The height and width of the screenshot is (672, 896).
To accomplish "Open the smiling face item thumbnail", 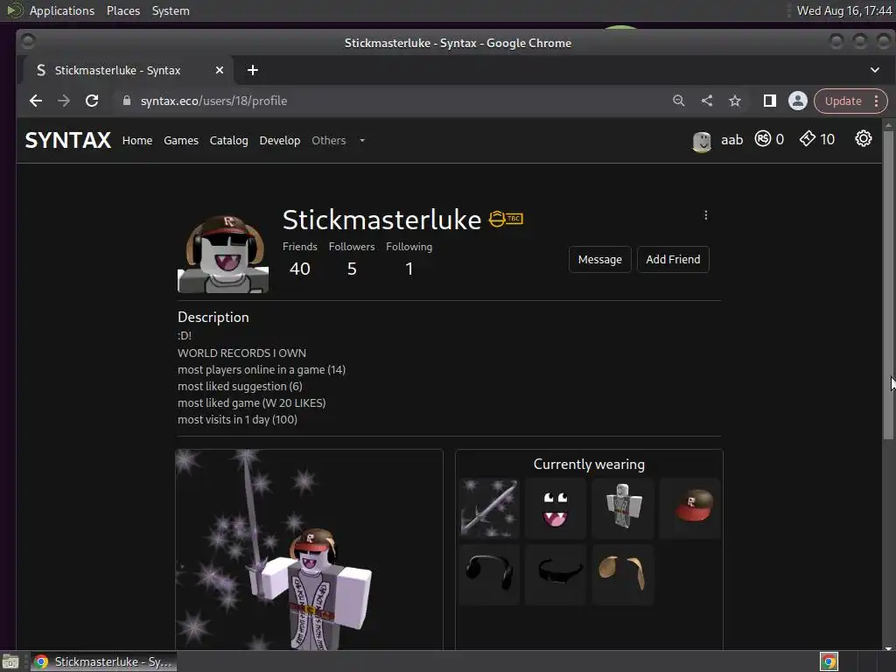I will pyautogui.click(x=556, y=508).
